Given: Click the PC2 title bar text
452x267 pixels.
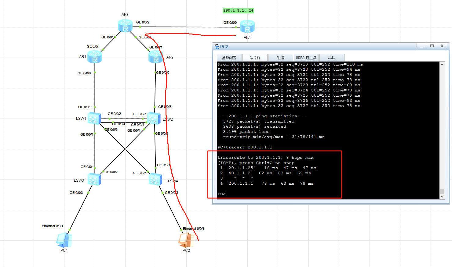Looking at the screenshot, I should [224, 47].
